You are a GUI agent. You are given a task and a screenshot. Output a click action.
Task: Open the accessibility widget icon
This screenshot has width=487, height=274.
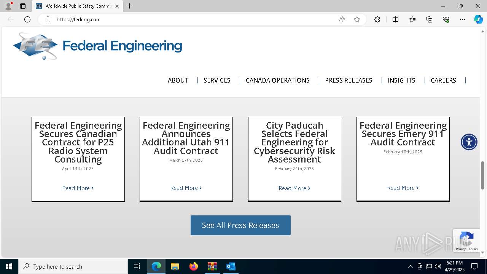(x=469, y=142)
